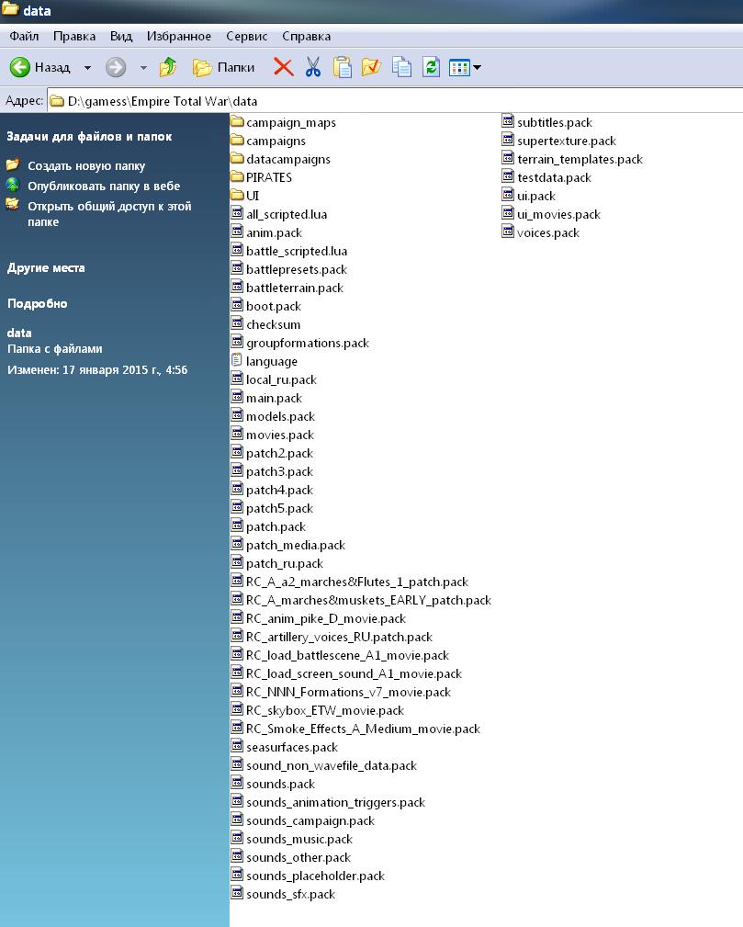Screen dimensions: 743x927
Task: Select battle_scripted.lua file icon
Action: [x=237, y=250]
